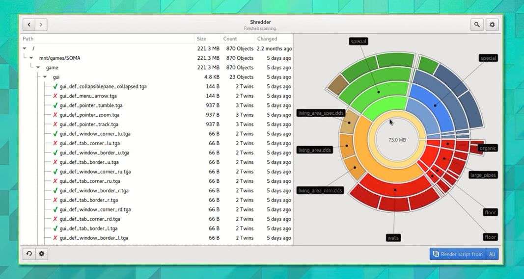Toggle red X on gui_def_tab_border_r.tga

pyautogui.click(x=55, y=200)
